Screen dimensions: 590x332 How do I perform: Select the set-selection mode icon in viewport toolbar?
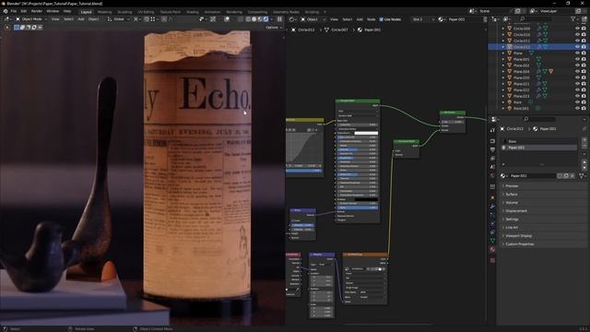click(17, 27)
